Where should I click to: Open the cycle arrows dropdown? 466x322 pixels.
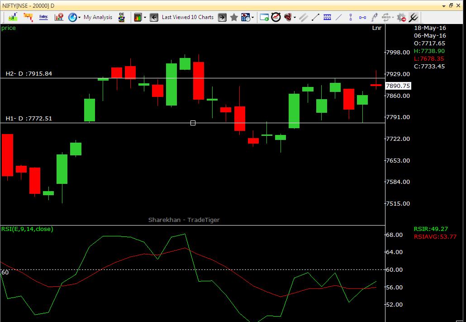click(392, 17)
